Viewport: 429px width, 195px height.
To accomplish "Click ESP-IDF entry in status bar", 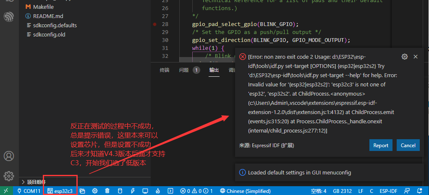I will coord(389,191).
